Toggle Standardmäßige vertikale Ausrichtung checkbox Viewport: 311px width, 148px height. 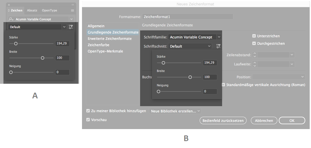[223, 85]
